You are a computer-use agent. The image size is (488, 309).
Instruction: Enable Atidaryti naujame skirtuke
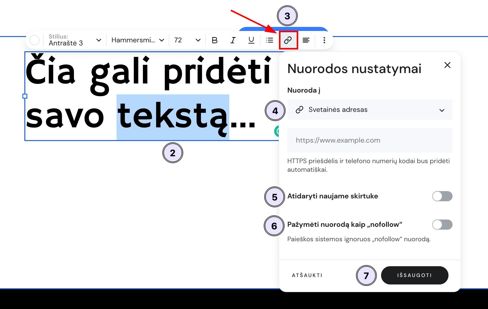[442, 196]
